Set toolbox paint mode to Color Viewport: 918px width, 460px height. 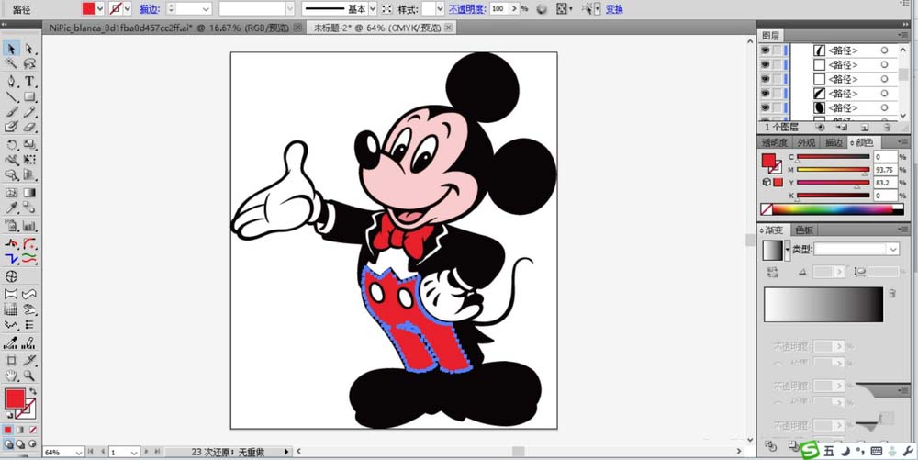pos(8,430)
